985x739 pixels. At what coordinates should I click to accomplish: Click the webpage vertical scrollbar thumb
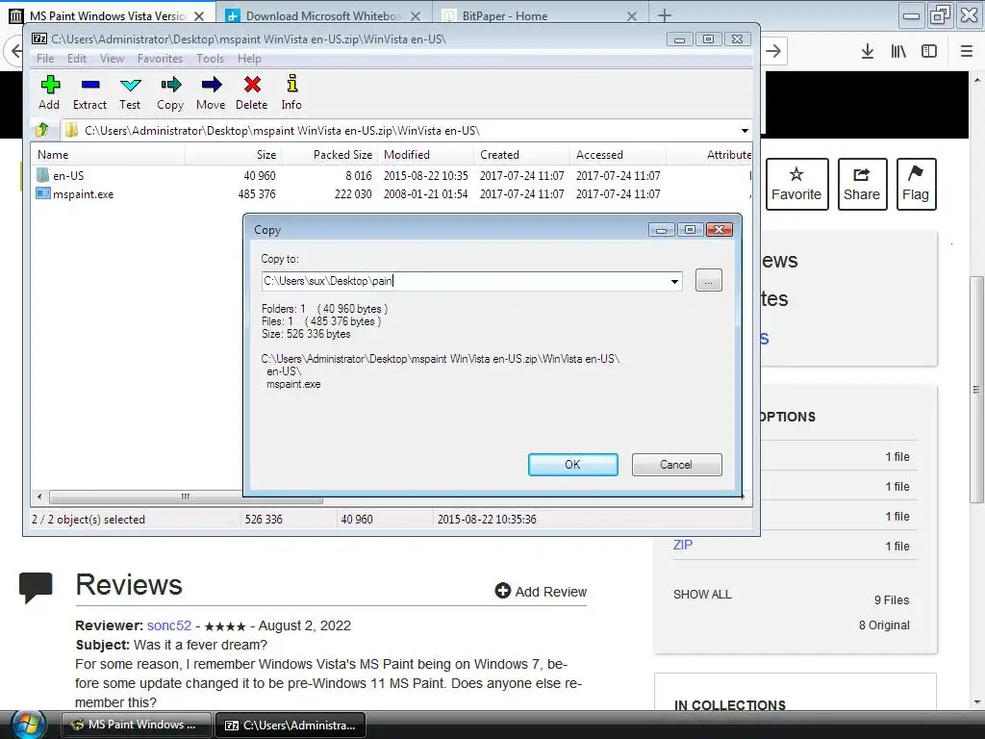coord(976,390)
